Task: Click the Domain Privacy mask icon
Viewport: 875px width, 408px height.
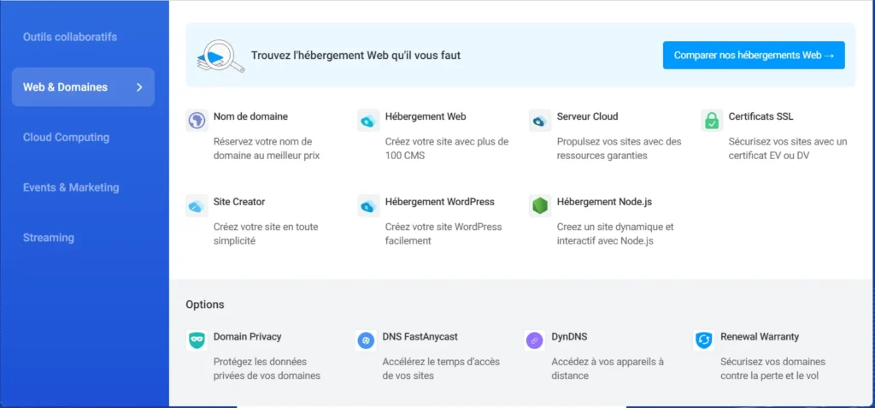Action: (x=197, y=340)
